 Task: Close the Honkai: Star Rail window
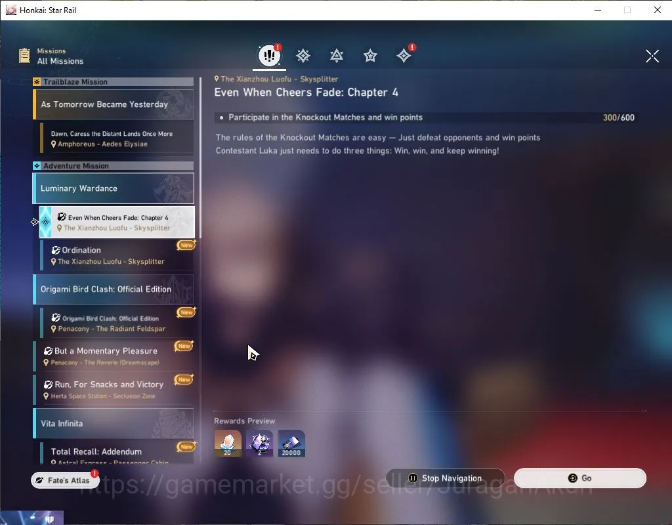point(658,10)
